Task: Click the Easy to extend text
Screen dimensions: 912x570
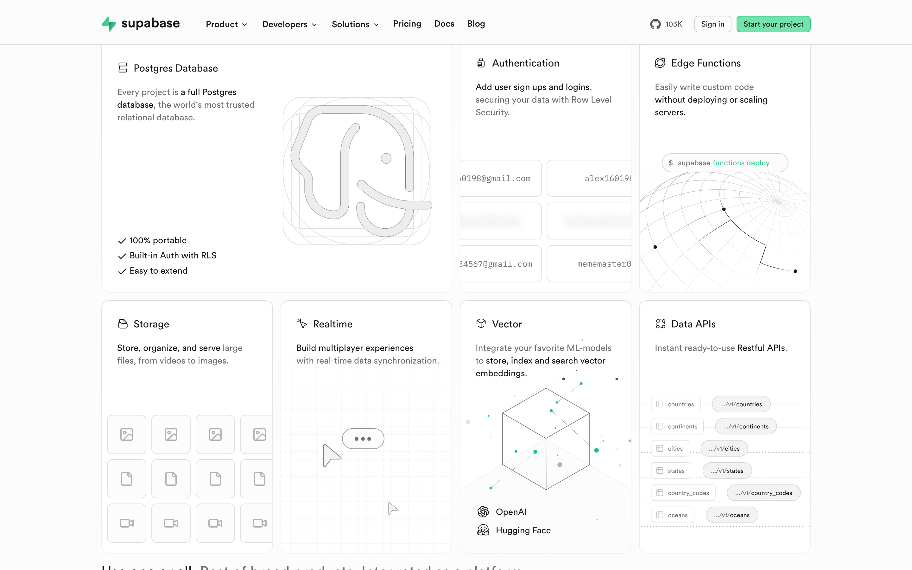Action: (x=158, y=271)
